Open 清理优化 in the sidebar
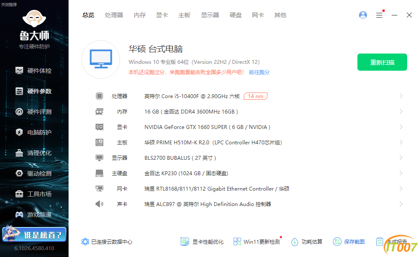 (33, 153)
